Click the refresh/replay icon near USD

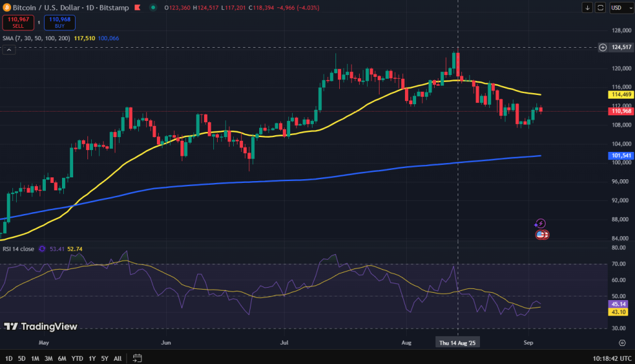pos(600,7)
